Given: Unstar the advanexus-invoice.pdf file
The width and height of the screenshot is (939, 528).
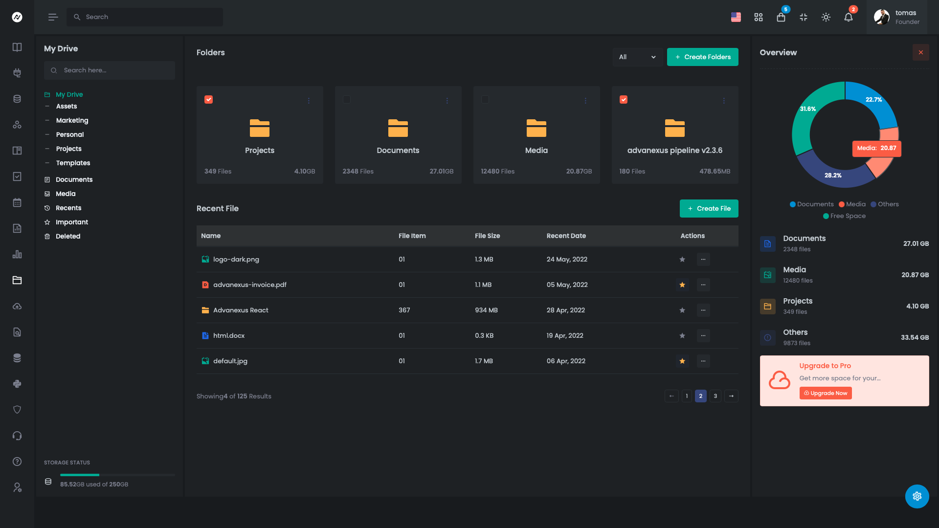Looking at the screenshot, I should [682, 285].
